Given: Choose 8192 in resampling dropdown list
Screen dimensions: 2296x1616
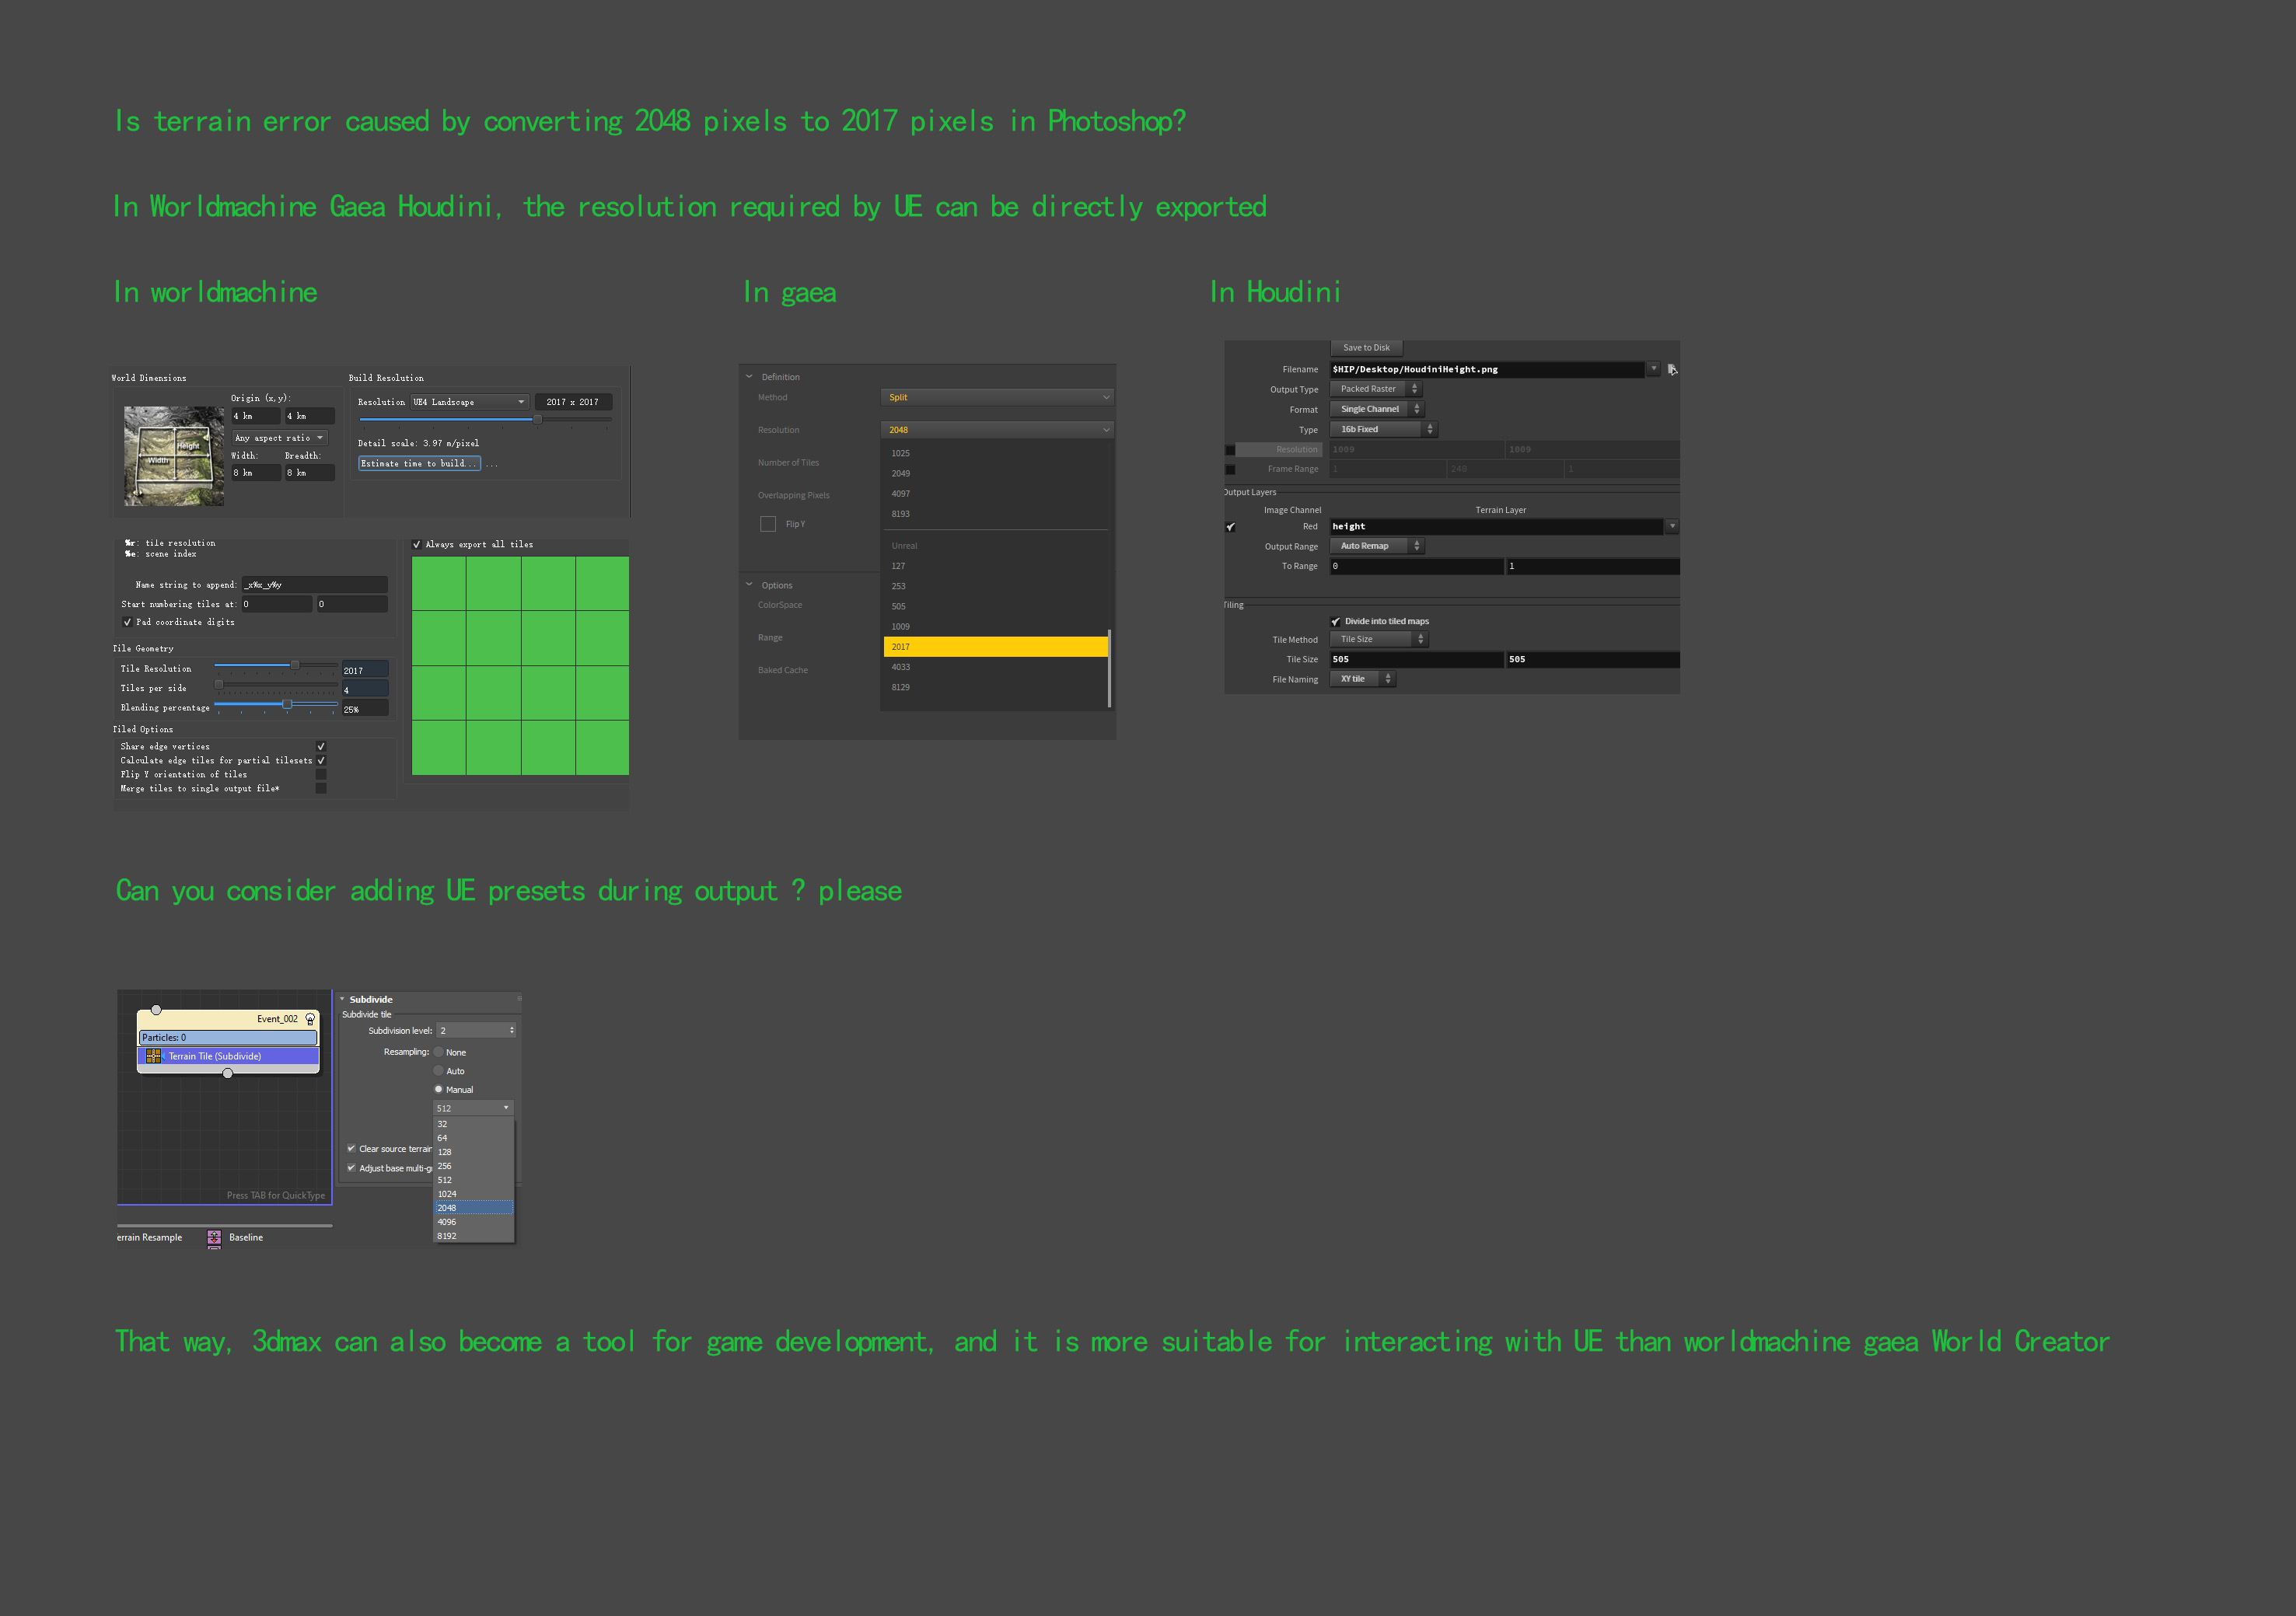Looking at the screenshot, I should tap(474, 1236).
